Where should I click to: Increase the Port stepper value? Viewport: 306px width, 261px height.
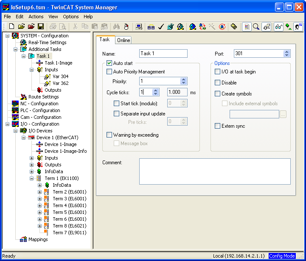tap(286, 52)
